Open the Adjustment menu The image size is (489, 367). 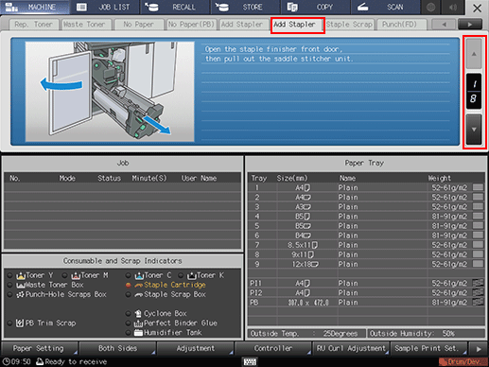[196, 348]
